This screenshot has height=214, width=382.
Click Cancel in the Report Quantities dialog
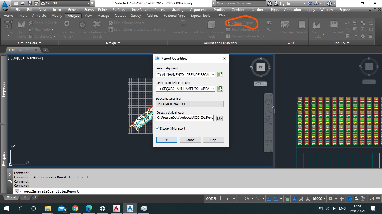190,140
